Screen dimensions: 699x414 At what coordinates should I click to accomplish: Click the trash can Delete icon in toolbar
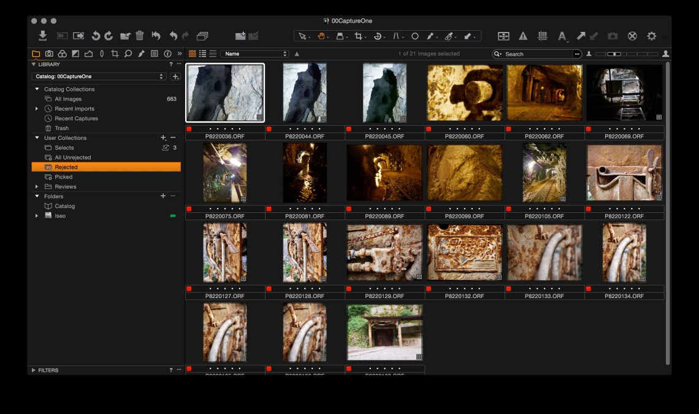pyautogui.click(x=140, y=36)
